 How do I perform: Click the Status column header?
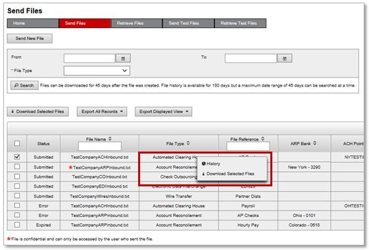(x=43, y=144)
